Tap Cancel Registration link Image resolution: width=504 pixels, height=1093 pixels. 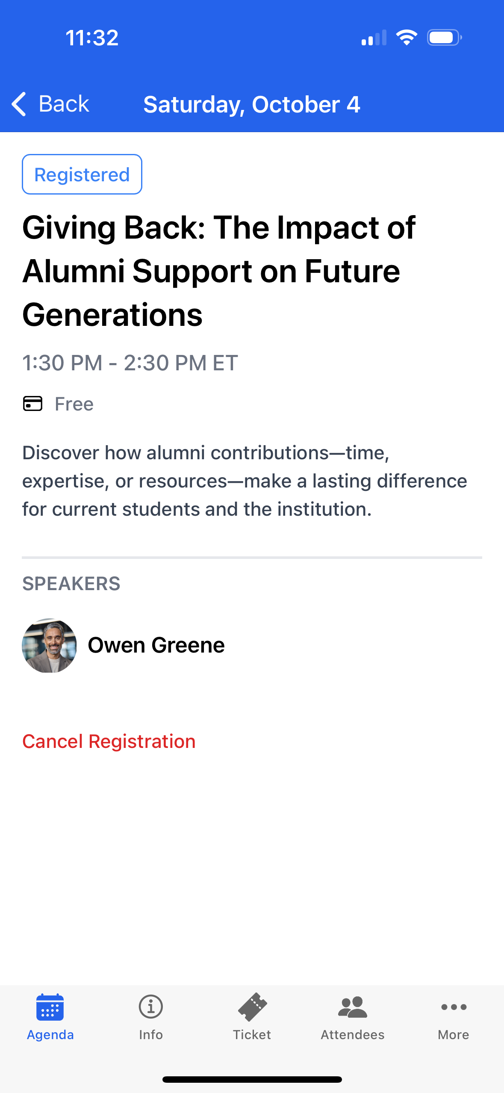[x=109, y=741]
